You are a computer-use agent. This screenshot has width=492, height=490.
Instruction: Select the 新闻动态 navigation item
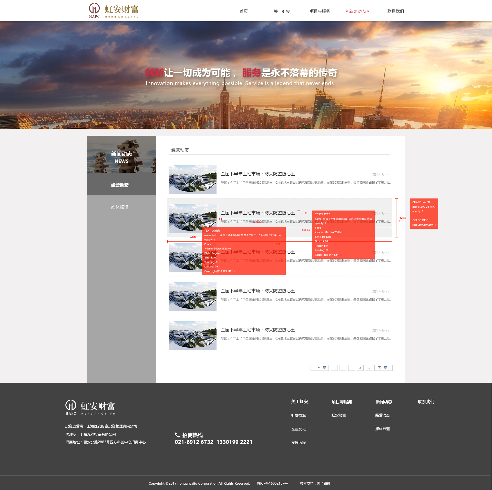(357, 11)
